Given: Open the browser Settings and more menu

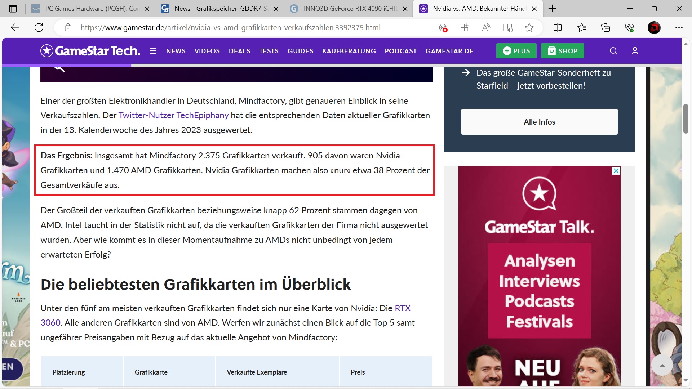Looking at the screenshot, I should point(679,28).
